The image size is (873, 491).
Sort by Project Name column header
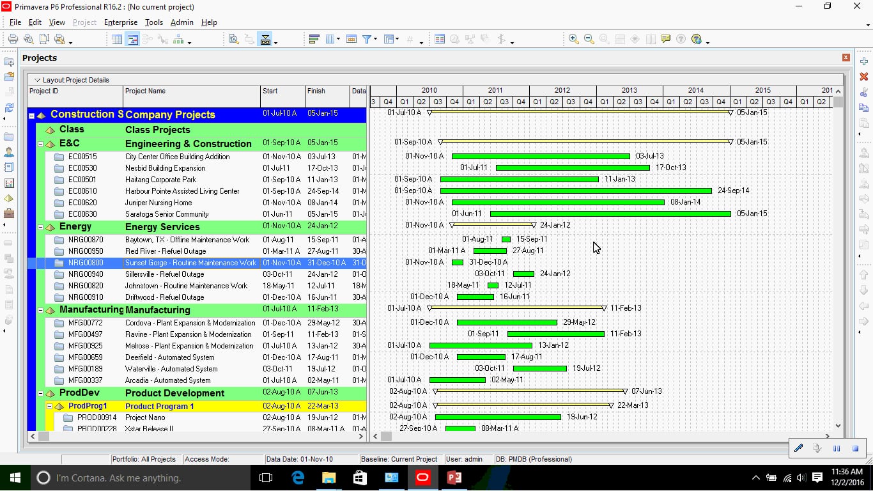(192, 96)
